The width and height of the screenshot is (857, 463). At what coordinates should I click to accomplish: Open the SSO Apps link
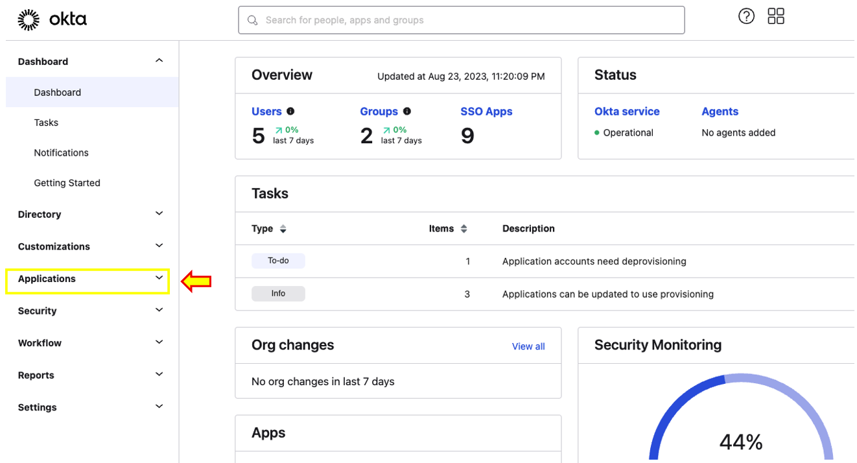click(x=486, y=112)
